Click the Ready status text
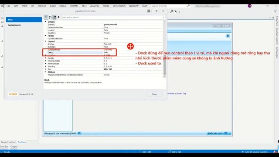Viewport: 279px width, 157px height. tap(7, 152)
